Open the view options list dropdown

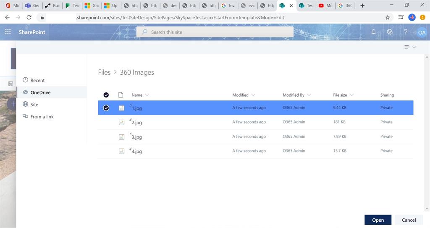coord(410,47)
